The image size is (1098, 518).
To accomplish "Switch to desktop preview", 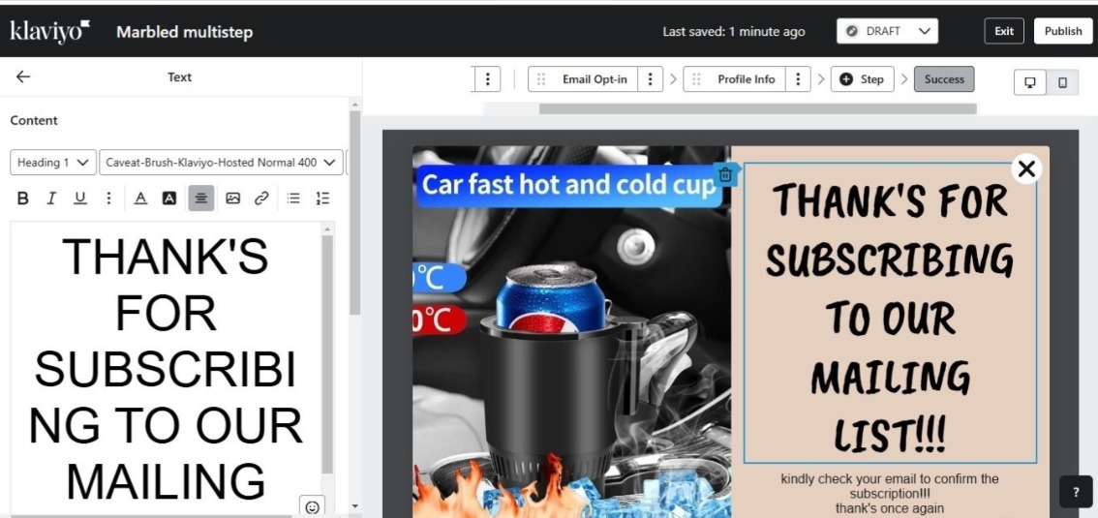I will point(1029,82).
